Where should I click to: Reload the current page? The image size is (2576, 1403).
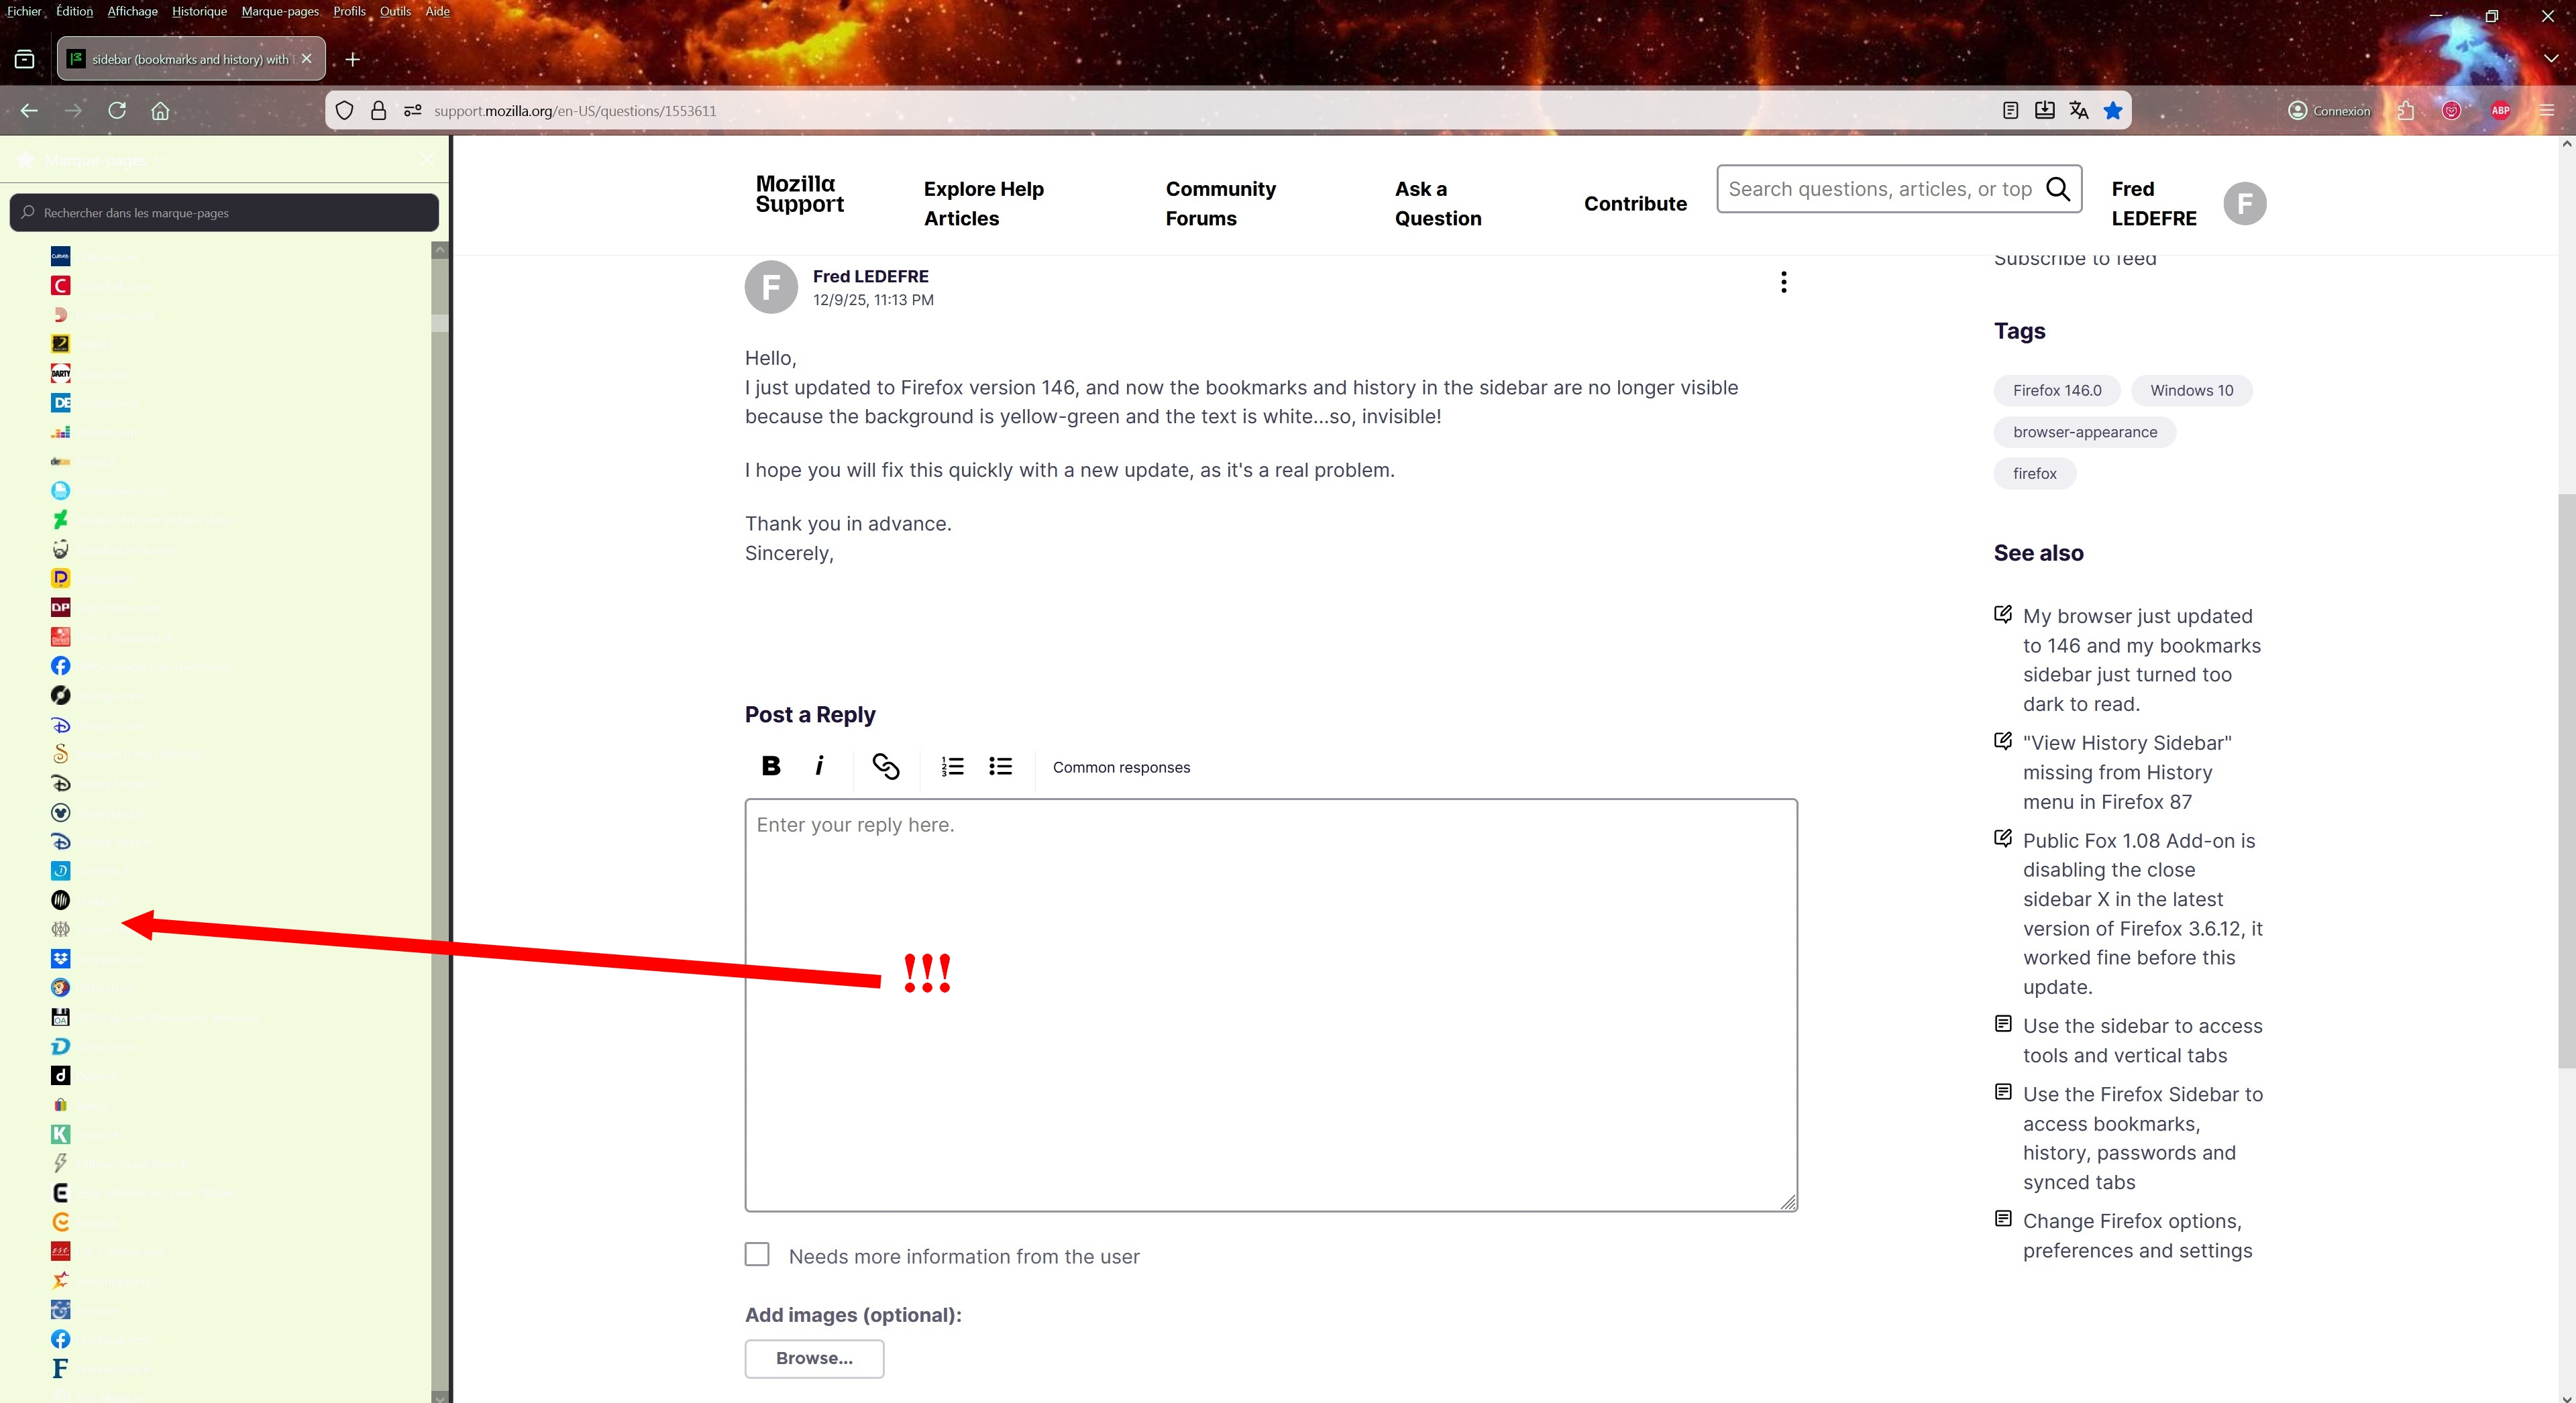pyautogui.click(x=117, y=111)
